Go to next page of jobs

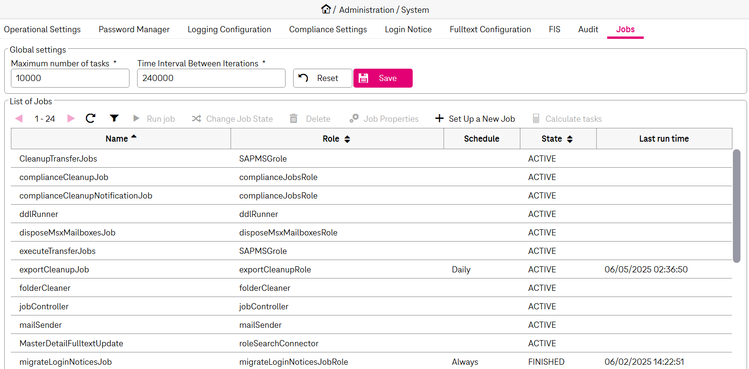point(71,118)
